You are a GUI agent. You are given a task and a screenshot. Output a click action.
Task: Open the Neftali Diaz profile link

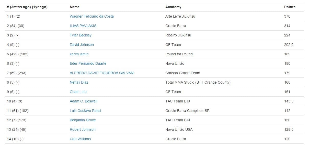[79, 82]
